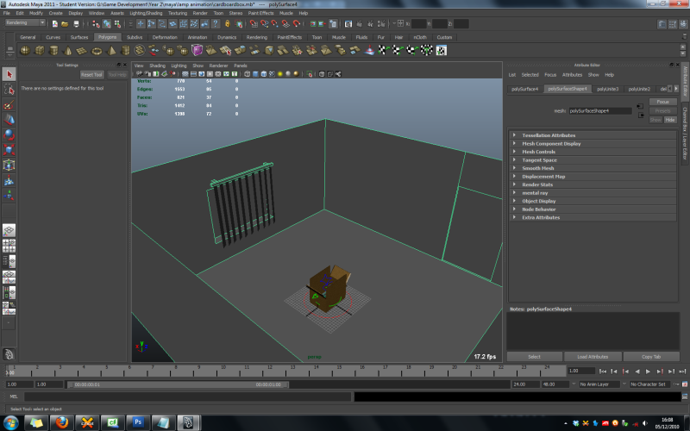
Task: Open Firefox from the Windows taskbar
Action: tap(60, 422)
